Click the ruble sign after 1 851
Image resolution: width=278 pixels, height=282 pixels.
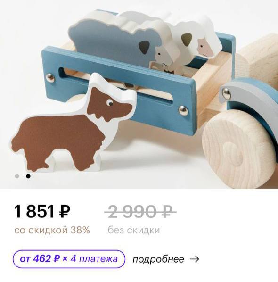(x=65, y=212)
